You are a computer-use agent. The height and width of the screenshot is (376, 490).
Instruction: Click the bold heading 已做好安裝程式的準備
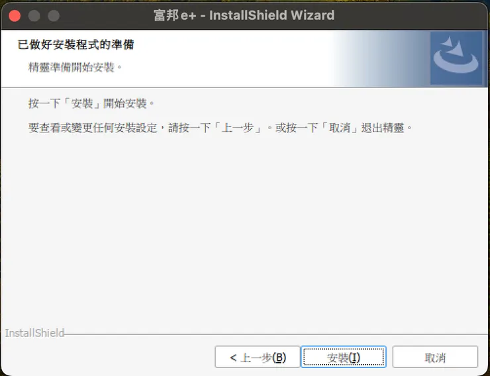[76, 44]
